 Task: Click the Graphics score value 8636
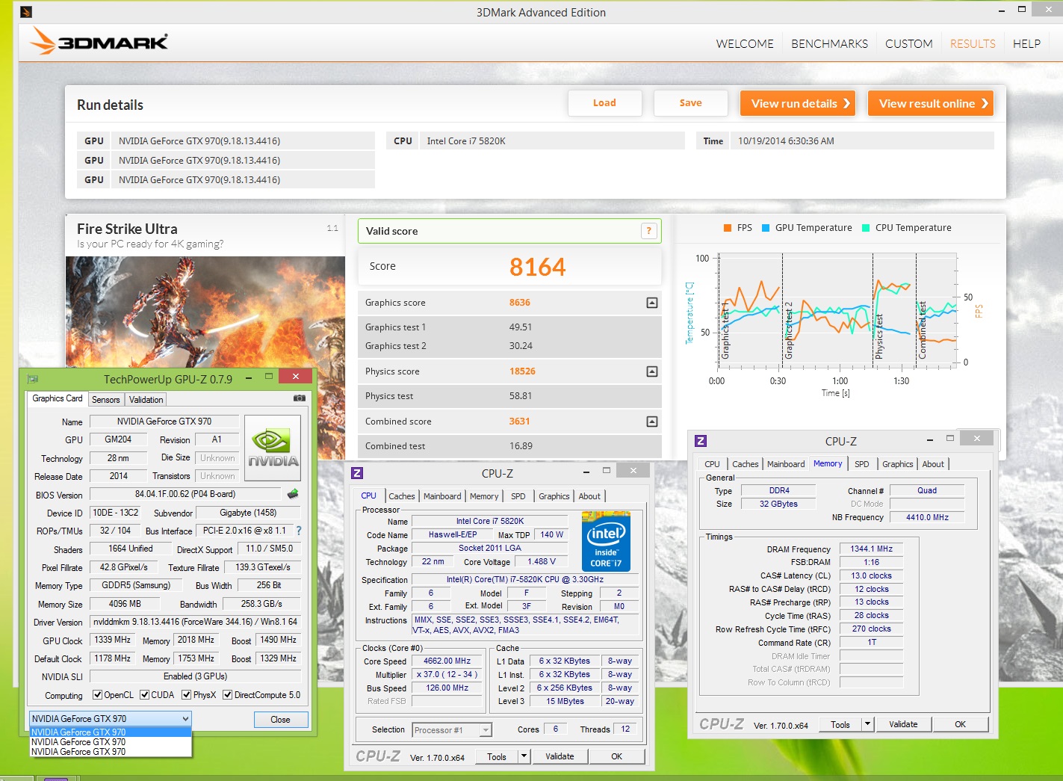[520, 303]
